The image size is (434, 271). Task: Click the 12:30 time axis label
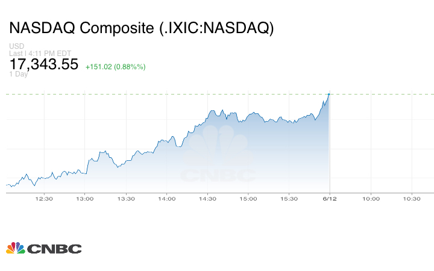pyautogui.click(x=44, y=198)
